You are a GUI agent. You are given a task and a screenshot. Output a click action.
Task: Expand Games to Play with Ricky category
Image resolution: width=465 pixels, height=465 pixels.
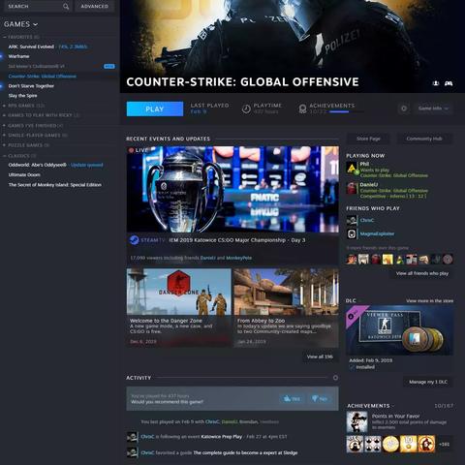[x=4, y=115]
